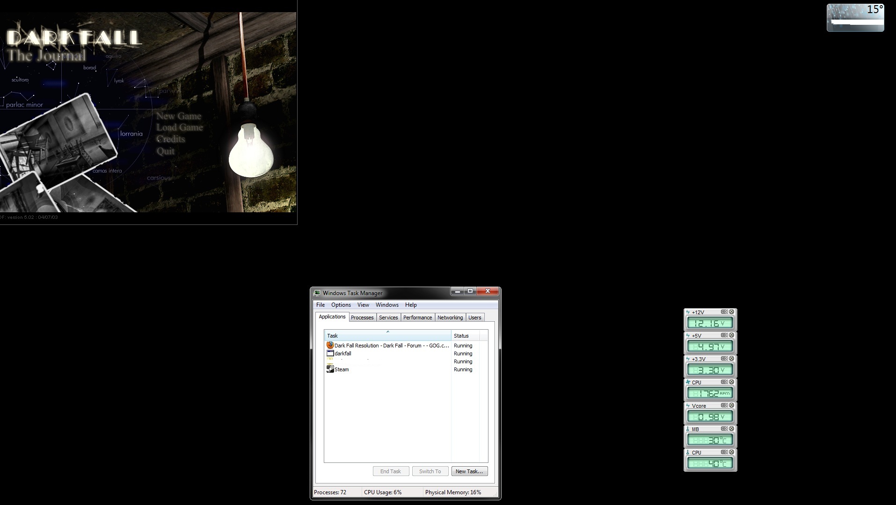
Task: Start a New Game in Dark Fall menu
Action: click(x=179, y=116)
